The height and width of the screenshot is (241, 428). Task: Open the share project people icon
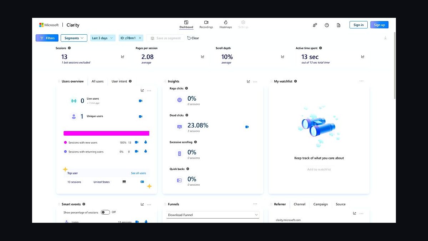[x=315, y=25]
